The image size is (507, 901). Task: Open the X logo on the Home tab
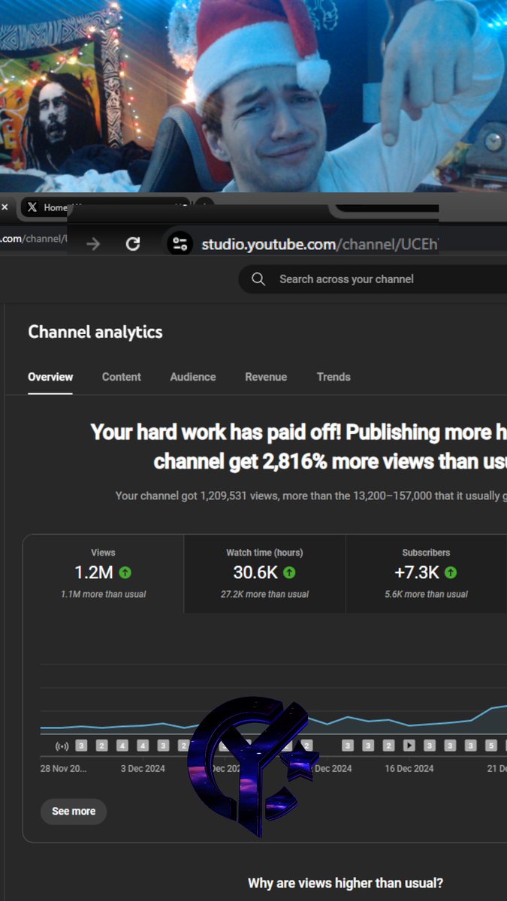(32, 207)
